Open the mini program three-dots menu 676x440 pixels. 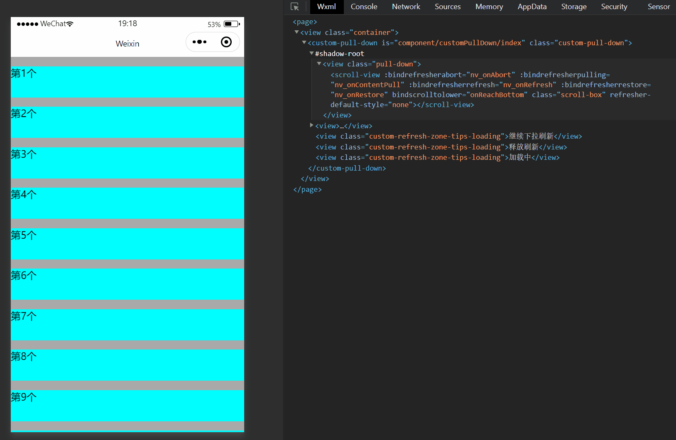click(x=199, y=42)
